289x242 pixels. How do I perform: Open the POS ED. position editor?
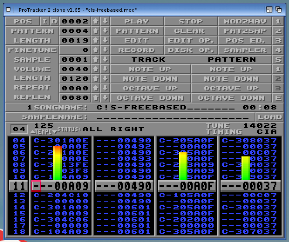245,40
